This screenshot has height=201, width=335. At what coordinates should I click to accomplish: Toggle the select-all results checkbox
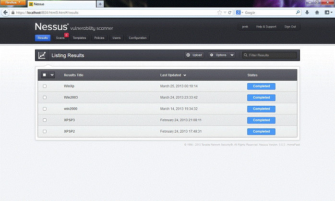45,75
